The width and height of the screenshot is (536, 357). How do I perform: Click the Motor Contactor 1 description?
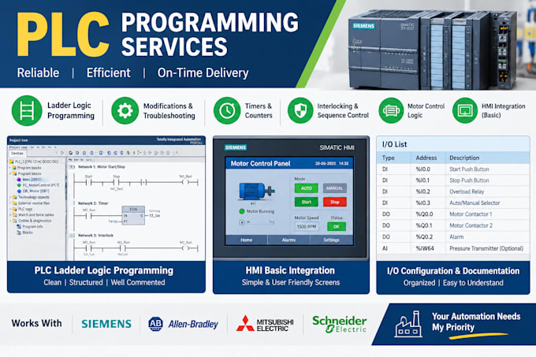pyautogui.click(x=471, y=214)
